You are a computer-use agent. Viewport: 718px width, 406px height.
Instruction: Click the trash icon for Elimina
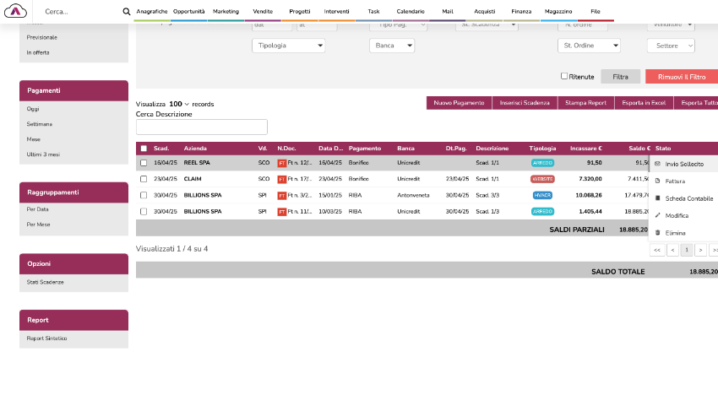pos(657,232)
